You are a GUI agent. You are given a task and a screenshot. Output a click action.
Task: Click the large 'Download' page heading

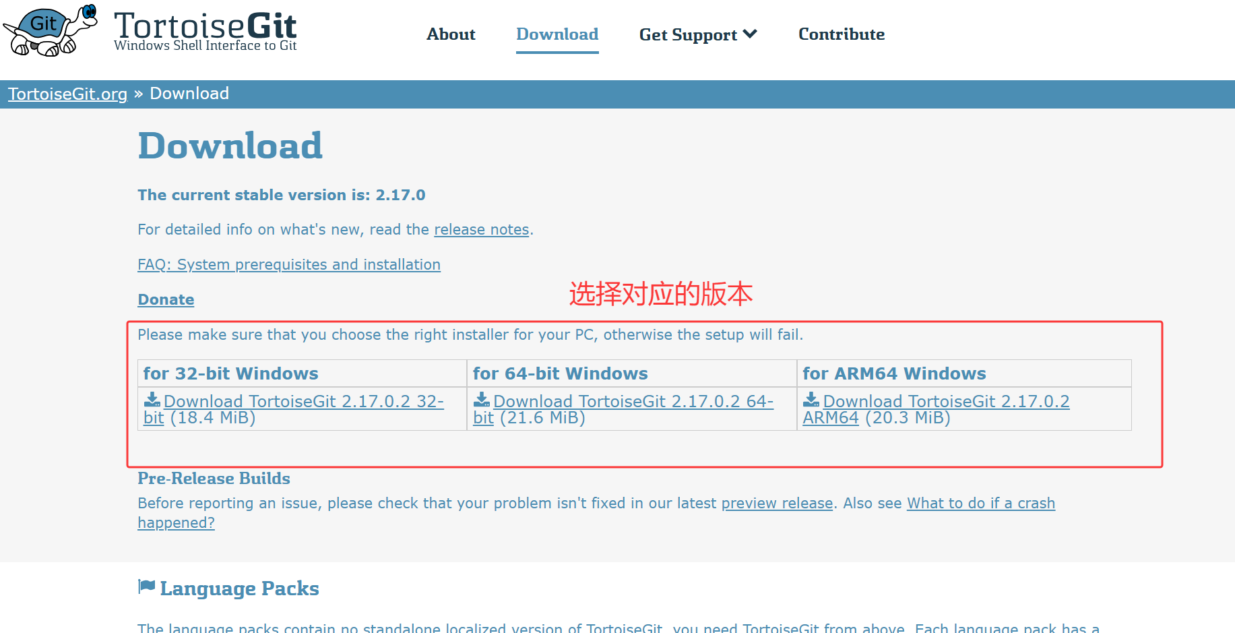pos(230,146)
